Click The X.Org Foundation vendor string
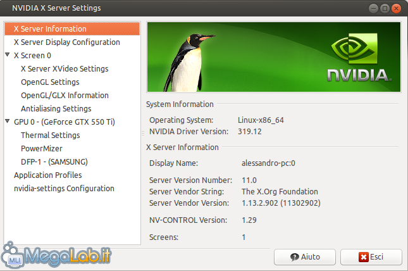 [280, 191]
